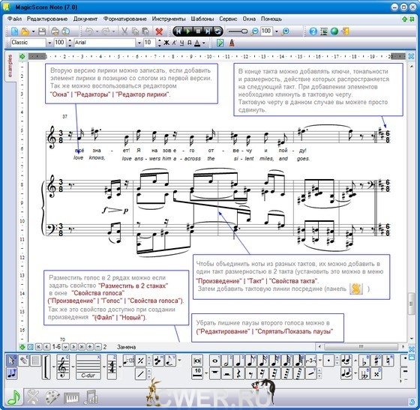Insert a natural accidental
Viewport: 420px width, 410px height.
pyautogui.click(x=388, y=361)
